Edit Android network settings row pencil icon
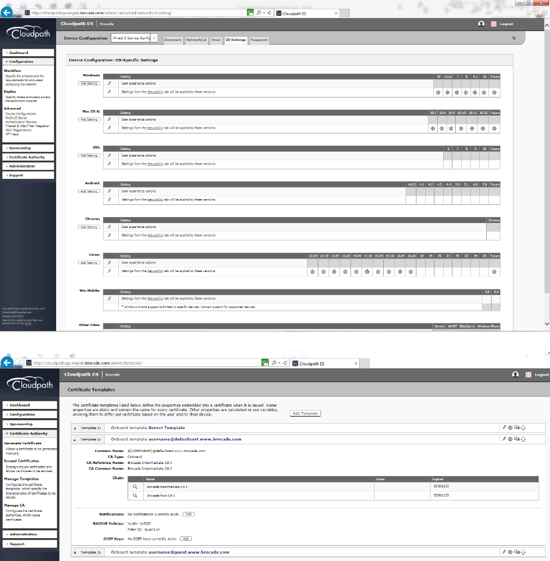 point(110,200)
